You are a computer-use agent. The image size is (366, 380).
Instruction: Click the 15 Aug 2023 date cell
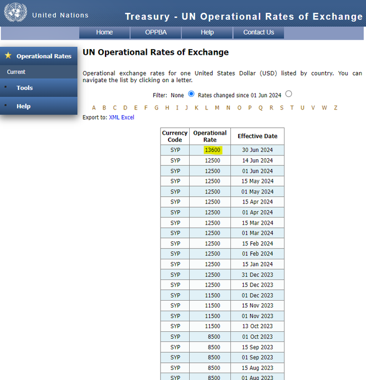point(257,368)
